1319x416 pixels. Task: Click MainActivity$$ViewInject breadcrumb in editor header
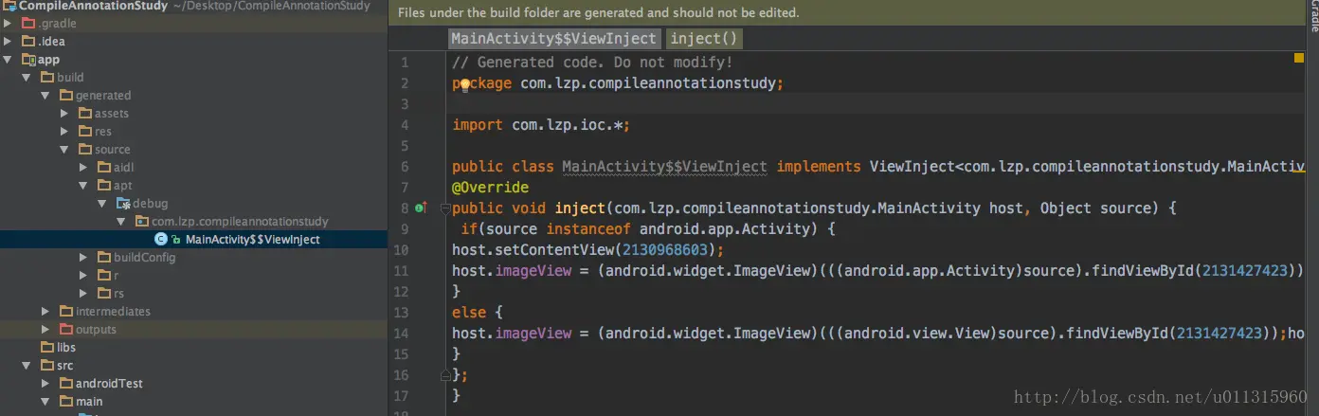[x=554, y=39]
